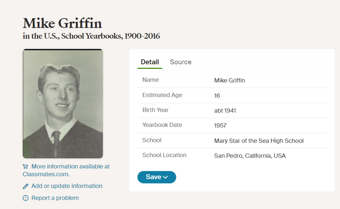The image size is (340, 209).
Task: Click the Mike Griffin page heading
Action: click(x=62, y=23)
